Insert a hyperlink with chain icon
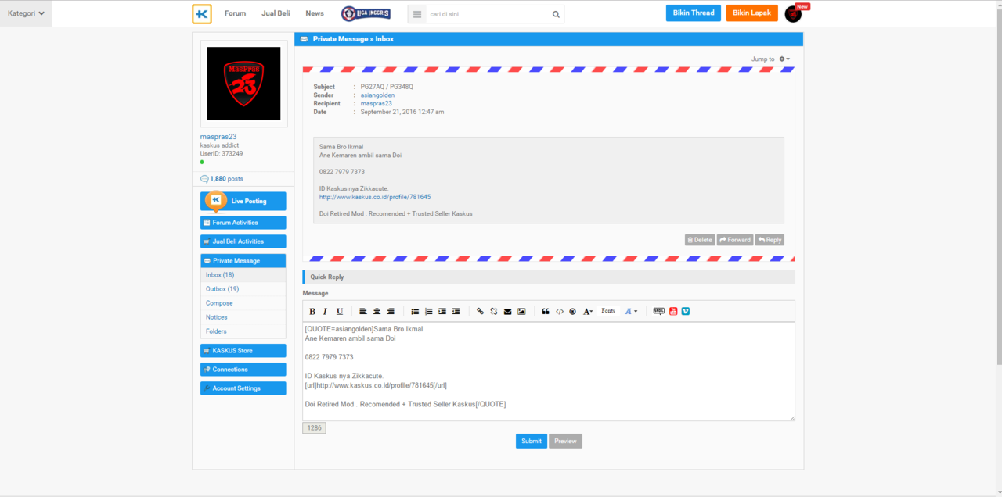1002x497 pixels. pos(480,311)
